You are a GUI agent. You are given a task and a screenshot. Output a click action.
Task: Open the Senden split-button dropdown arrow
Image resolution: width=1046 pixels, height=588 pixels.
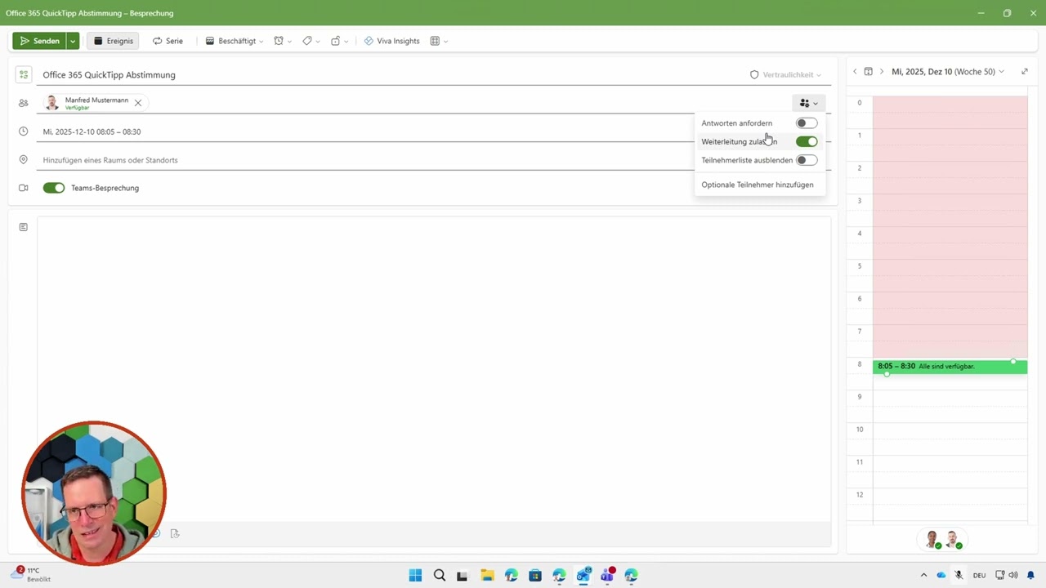73,41
